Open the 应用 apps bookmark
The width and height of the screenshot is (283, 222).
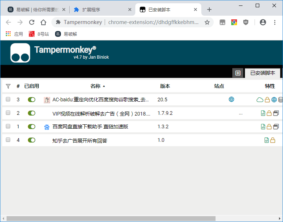14,34
